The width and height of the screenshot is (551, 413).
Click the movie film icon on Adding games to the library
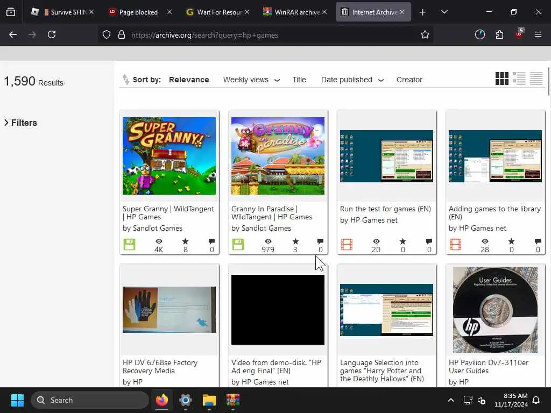455,245
